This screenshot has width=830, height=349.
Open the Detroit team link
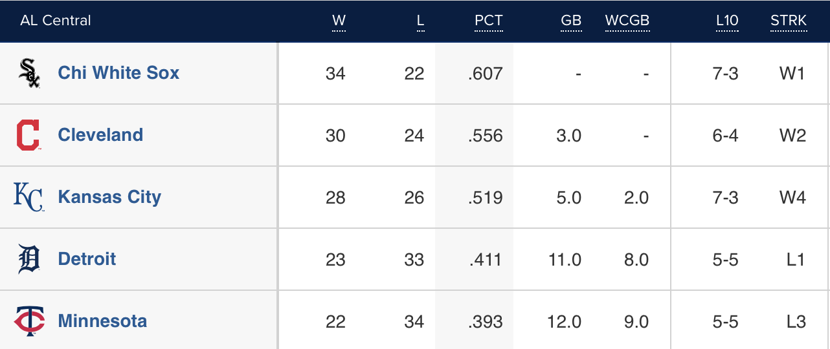[x=87, y=259]
